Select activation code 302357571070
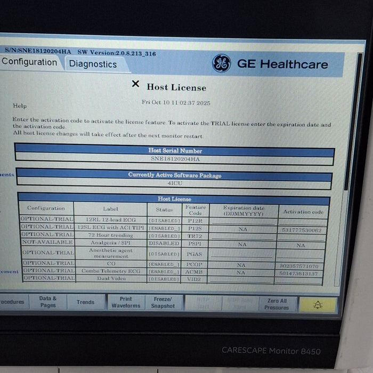Image resolution: width=373 pixels, height=373 pixels. click(x=299, y=266)
